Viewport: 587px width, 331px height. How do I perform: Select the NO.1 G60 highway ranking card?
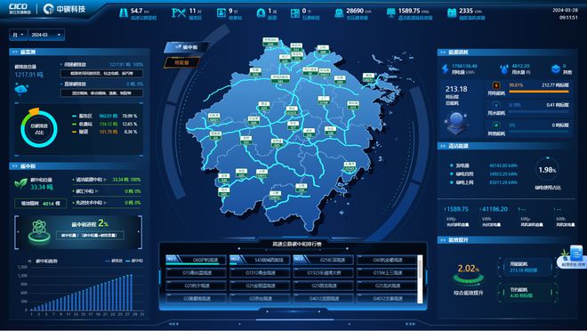point(197,260)
